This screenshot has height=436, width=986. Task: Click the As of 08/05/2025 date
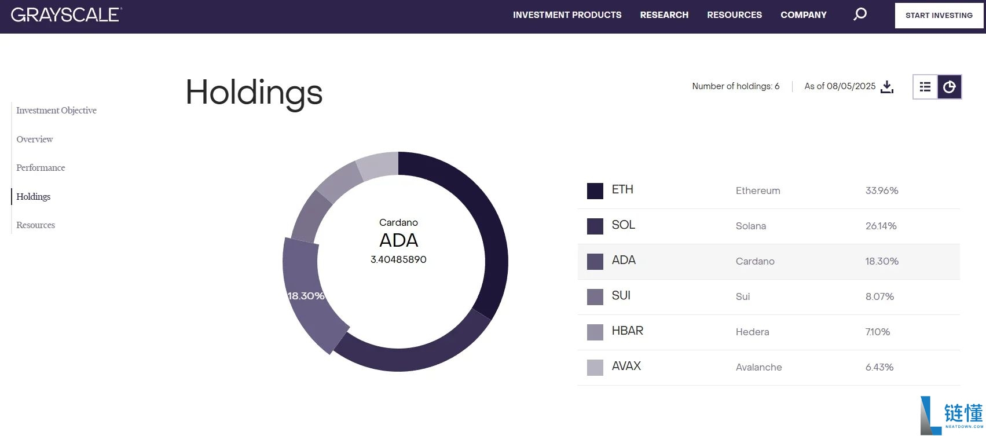pyautogui.click(x=840, y=86)
